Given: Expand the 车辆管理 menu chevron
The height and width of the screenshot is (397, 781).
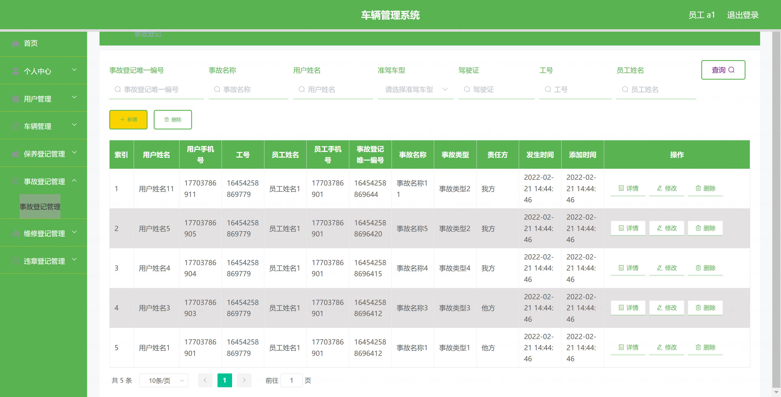Looking at the screenshot, I should point(74,125).
